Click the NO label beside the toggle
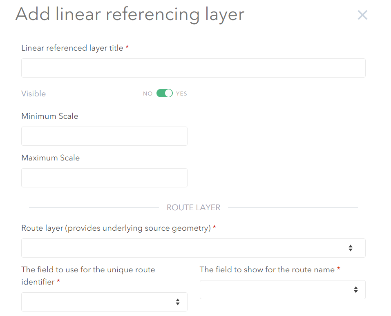This screenshot has width=391, height=316. pyautogui.click(x=147, y=93)
